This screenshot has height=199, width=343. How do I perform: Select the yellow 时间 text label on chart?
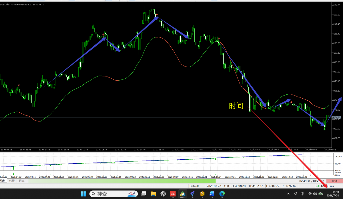pyautogui.click(x=236, y=106)
